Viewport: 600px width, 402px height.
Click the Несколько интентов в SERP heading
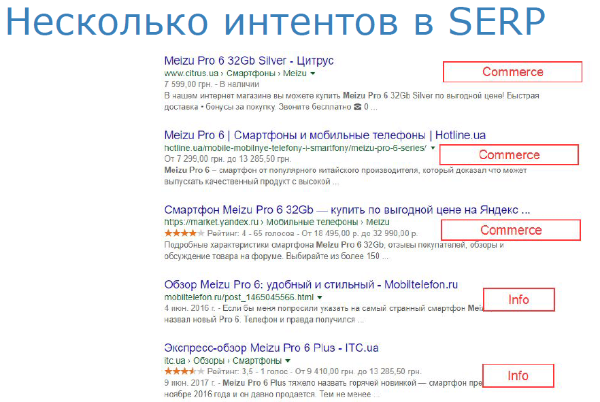coord(276,21)
